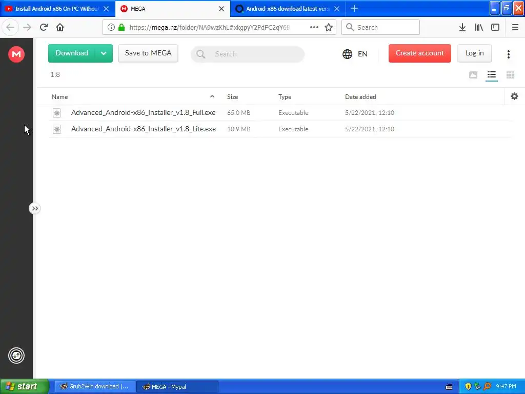Viewport: 525px width, 394px height.
Task: Switch to MEGA - Mypal taskbar window
Action: tap(177, 386)
